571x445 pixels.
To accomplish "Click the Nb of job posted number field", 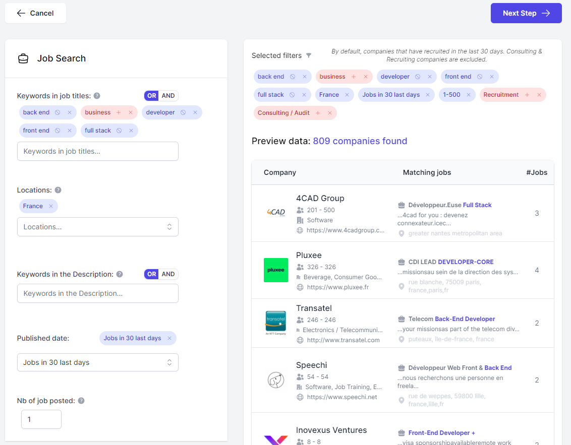I will point(41,419).
